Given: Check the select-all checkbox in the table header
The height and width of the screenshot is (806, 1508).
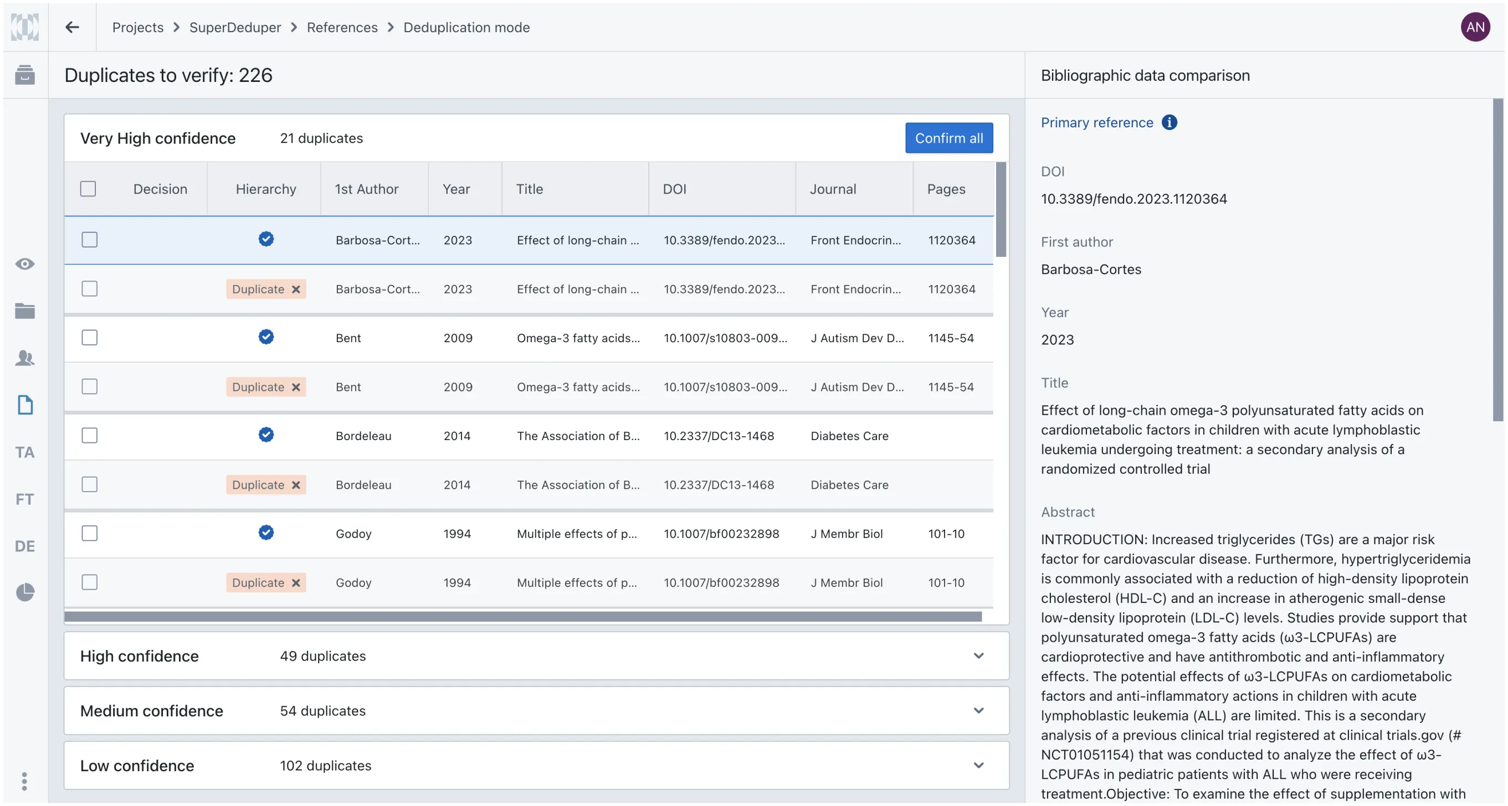Looking at the screenshot, I should coord(89,188).
